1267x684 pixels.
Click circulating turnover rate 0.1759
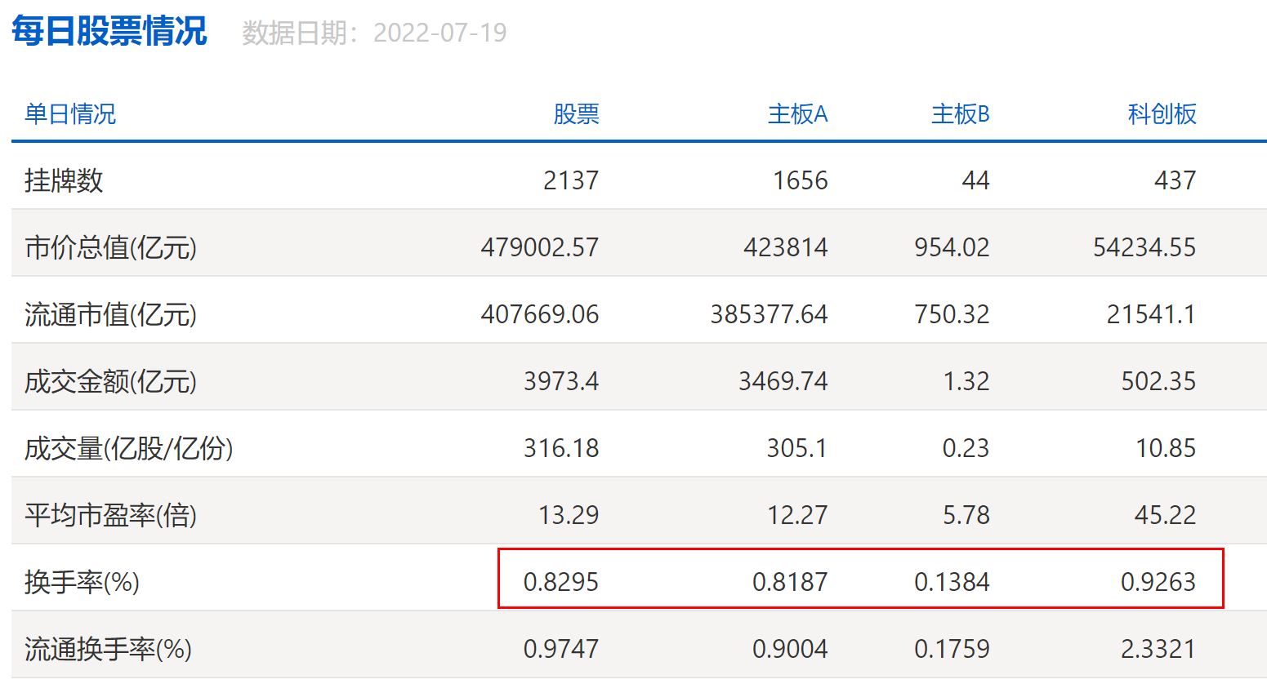coord(952,649)
